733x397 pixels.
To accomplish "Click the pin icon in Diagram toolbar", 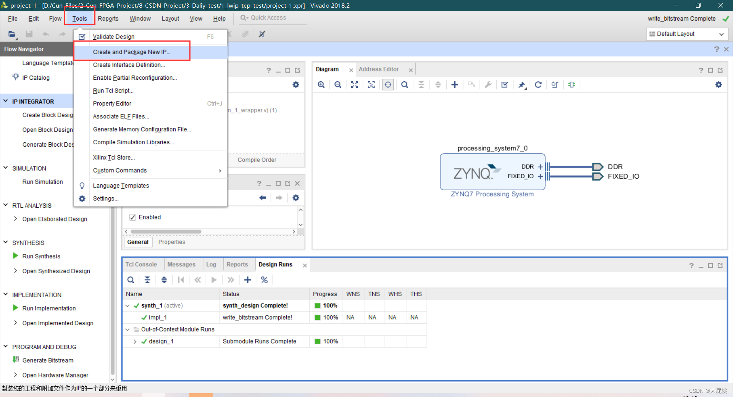I will (x=521, y=85).
